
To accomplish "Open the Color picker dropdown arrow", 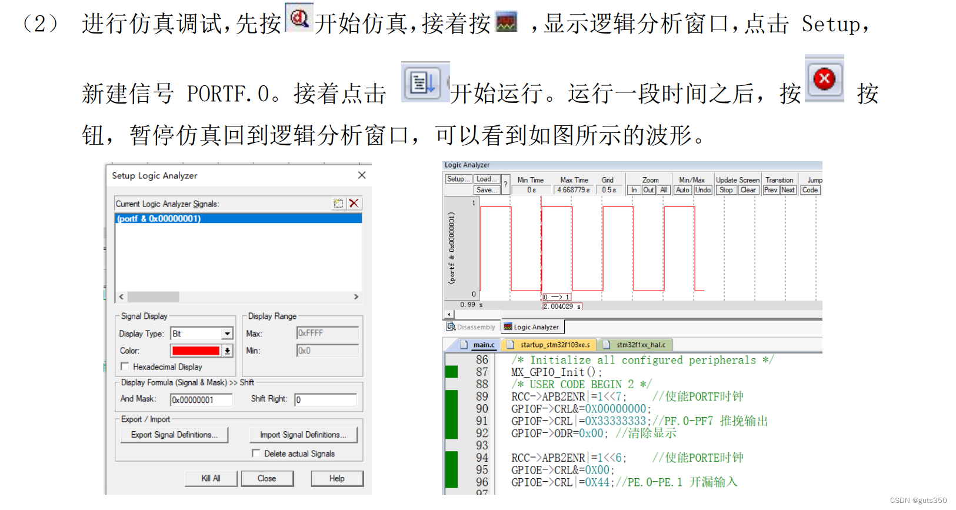I will click(227, 351).
